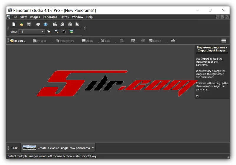Click the Edit toolbar button
Screen dimensions: 236x165
(x=105, y=41)
